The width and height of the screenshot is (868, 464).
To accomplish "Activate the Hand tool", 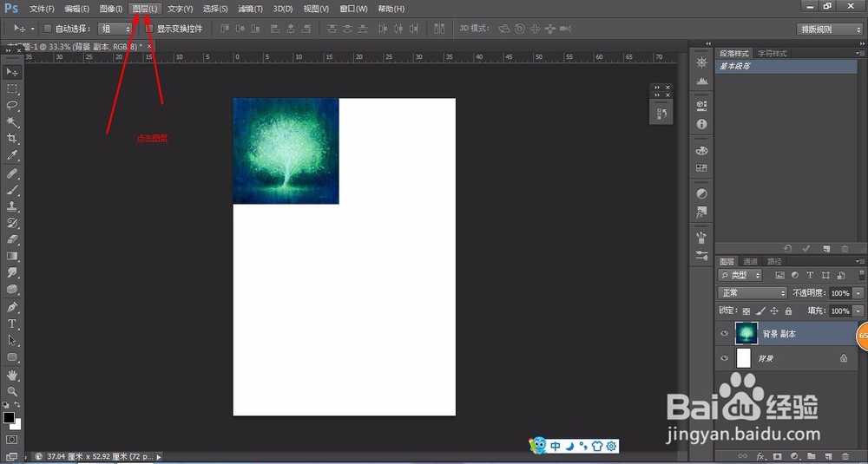I will (12, 375).
